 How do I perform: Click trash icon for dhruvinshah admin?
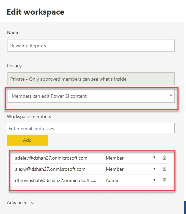(x=164, y=180)
